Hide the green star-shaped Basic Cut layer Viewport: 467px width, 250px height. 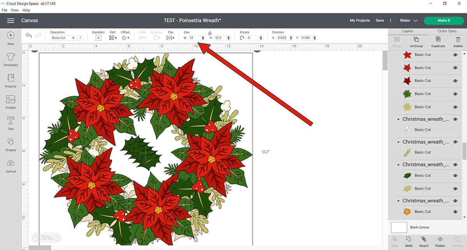(x=455, y=94)
